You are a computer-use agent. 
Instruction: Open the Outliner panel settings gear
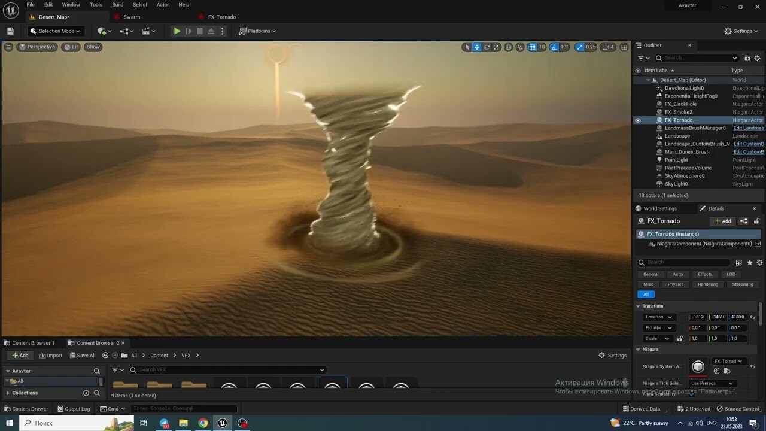tap(757, 57)
